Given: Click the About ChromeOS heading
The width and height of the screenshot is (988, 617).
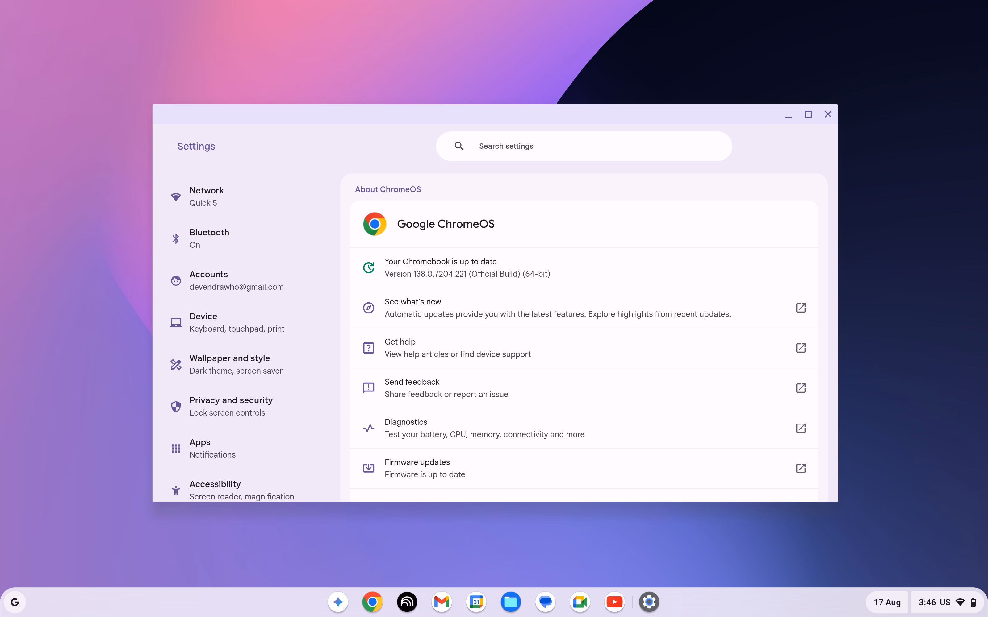Looking at the screenshot, I should click(x=388, y=189).
